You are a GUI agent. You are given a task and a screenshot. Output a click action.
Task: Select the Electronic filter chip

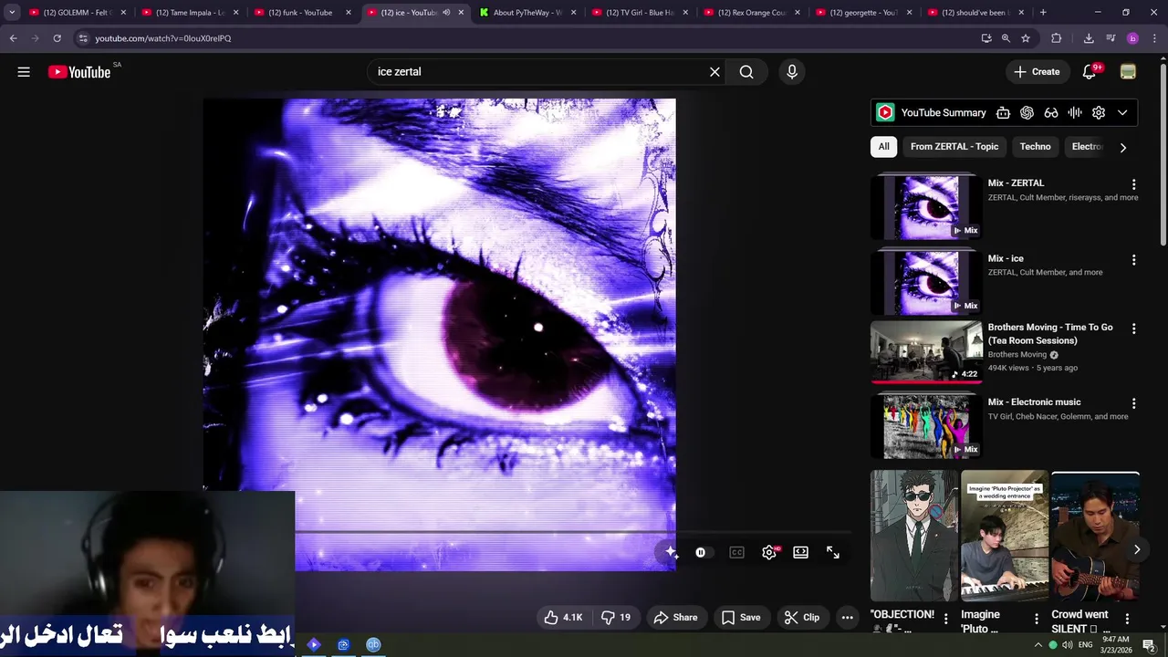(x=1086, y=147)
